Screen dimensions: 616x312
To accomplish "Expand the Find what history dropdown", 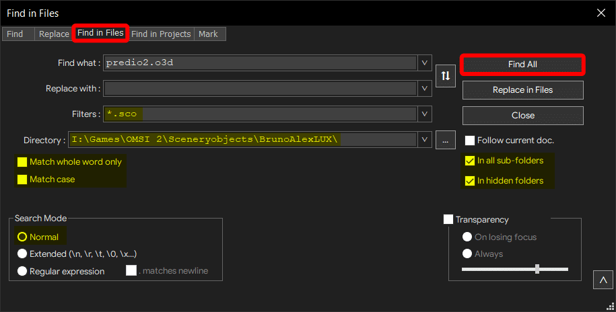I will pos(425,63).
